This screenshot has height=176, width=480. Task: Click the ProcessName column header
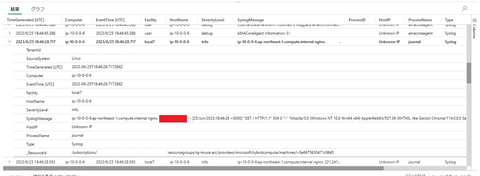click(x=420, y=20)
